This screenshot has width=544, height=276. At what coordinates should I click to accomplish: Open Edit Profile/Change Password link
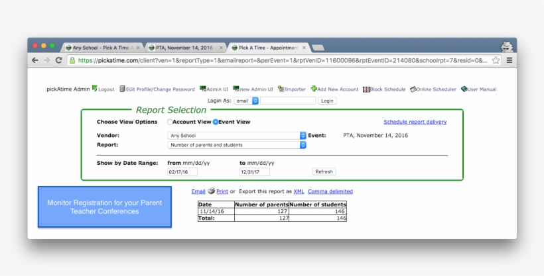(x=161, y=89)
